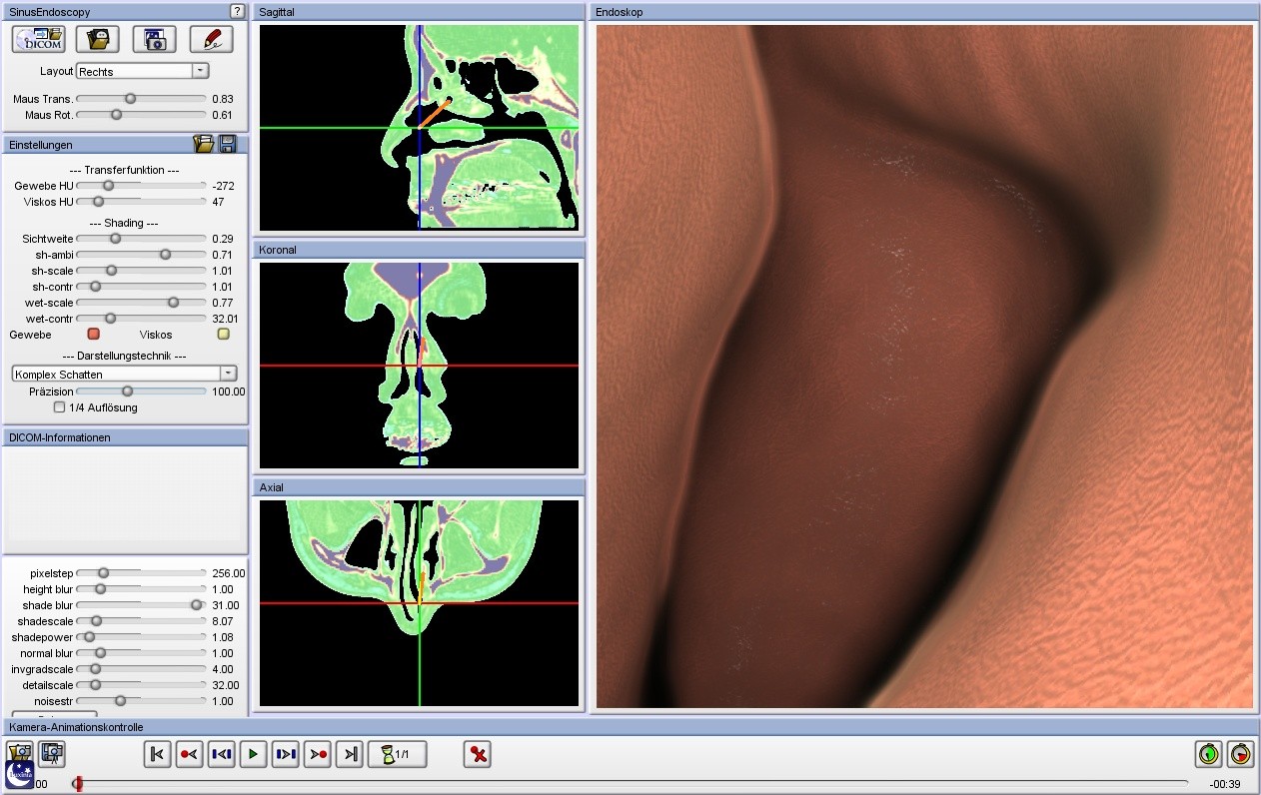Save settings with the floppy disk icon
This screenshot has height=795, width=1261.
pos(228,145)
